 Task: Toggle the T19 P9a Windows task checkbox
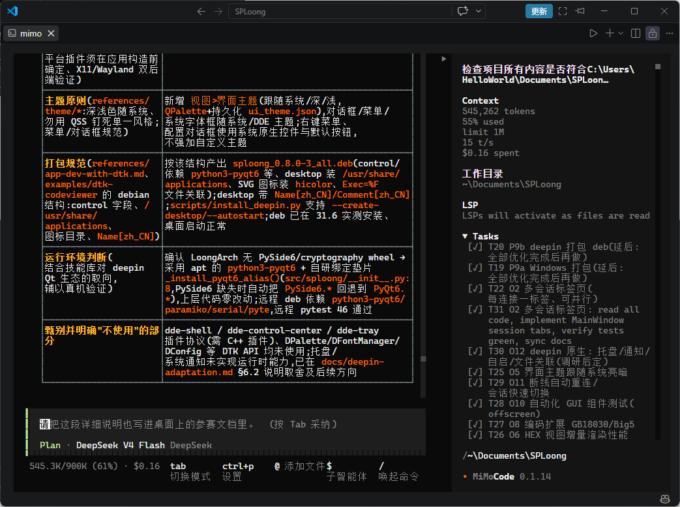(x=475, y=268)
